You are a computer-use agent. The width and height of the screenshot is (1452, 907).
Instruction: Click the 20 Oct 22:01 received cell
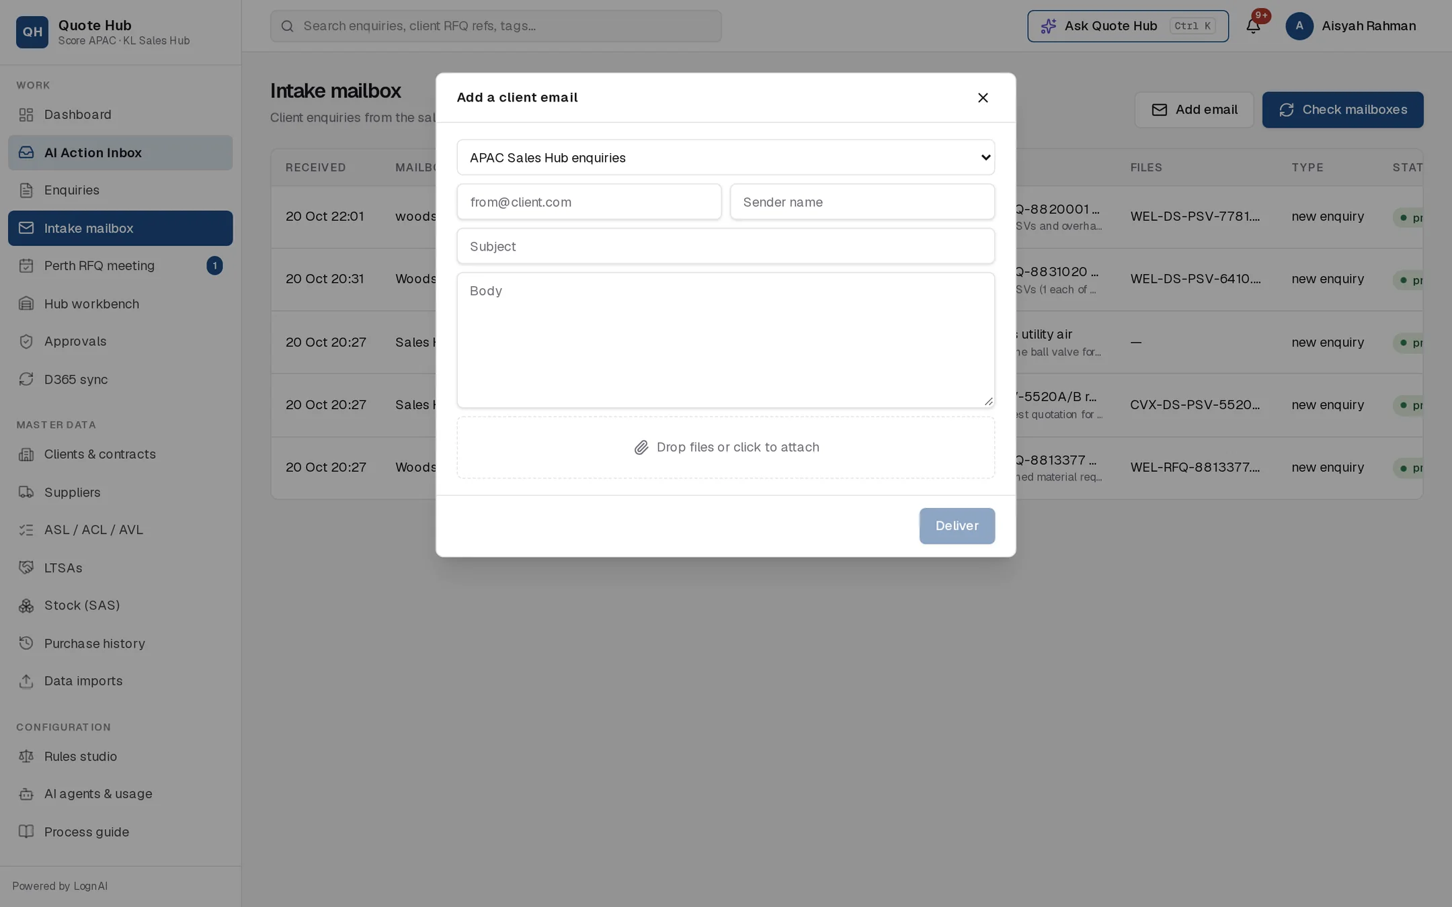click(x=325, y=216)
